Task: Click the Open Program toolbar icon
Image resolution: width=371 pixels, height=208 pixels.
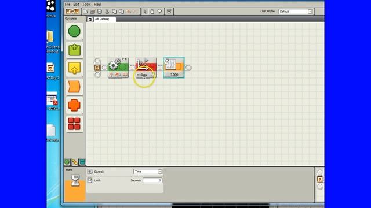Action: (x=93, y=12)
